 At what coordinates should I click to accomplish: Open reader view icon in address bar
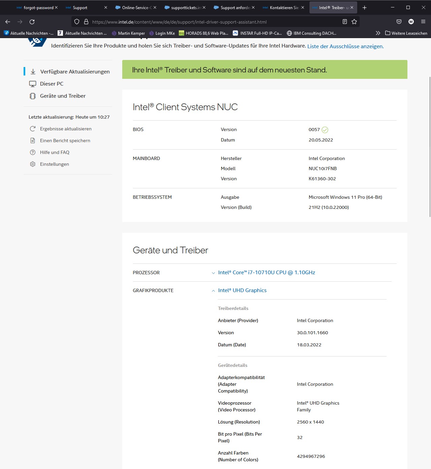[x=344, y=22]
